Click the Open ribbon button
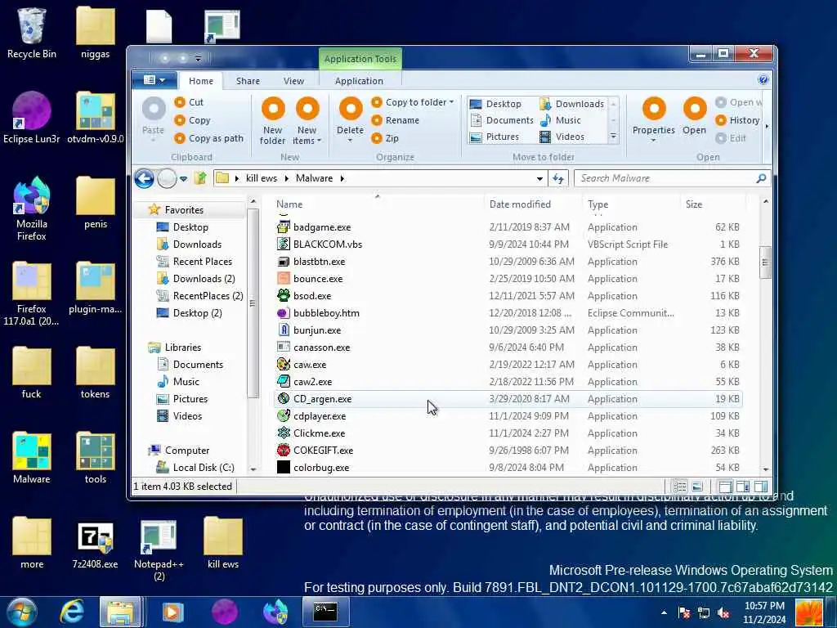 click(694, 116)
